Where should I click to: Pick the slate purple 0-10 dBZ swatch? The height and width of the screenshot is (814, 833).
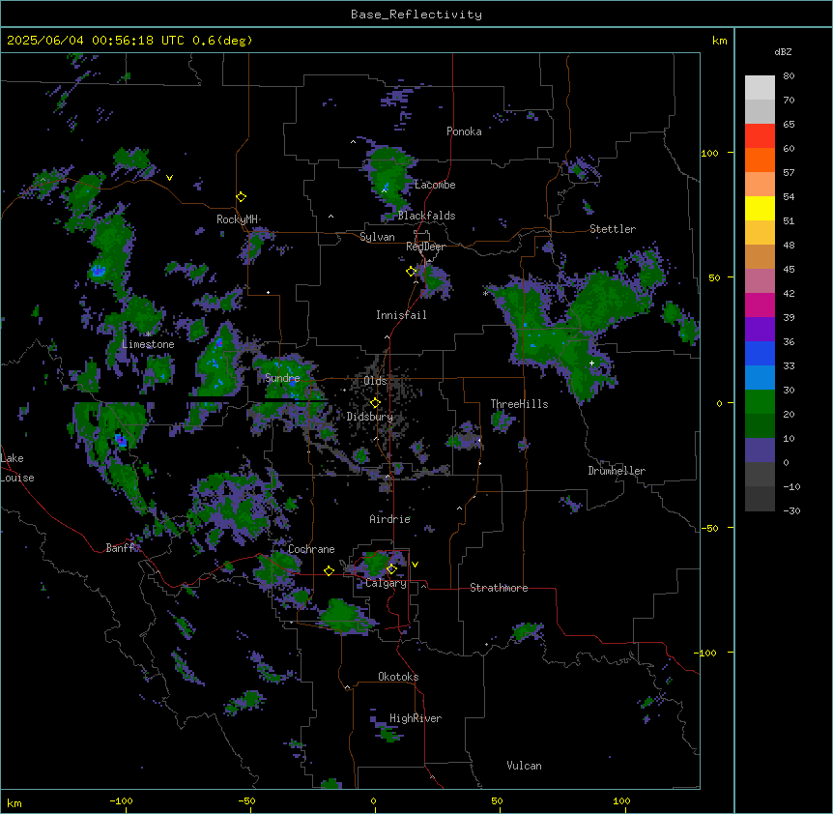[x=760, y=451]
